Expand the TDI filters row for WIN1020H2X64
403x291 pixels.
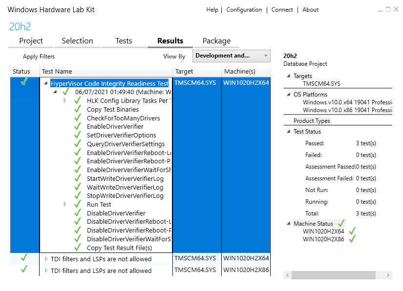(46, 259)
